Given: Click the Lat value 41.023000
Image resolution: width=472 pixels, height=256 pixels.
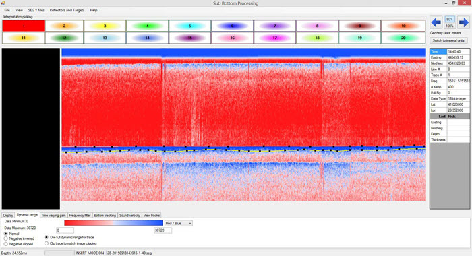Looking at the screenshot, I should point(458,104).
